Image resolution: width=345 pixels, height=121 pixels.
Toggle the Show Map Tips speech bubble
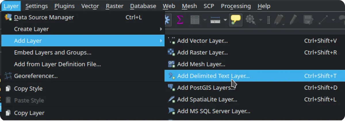pyautogui.click(x=235, y=20)
